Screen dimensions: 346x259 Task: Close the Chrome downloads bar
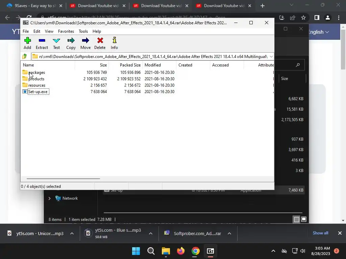pos(340,233)
